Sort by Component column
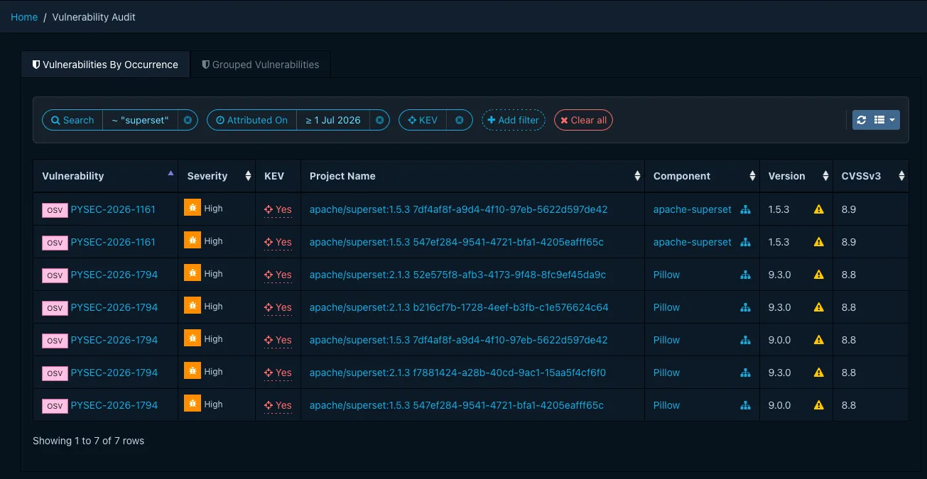Screen dimensions: 927x479 pos(702,176)
